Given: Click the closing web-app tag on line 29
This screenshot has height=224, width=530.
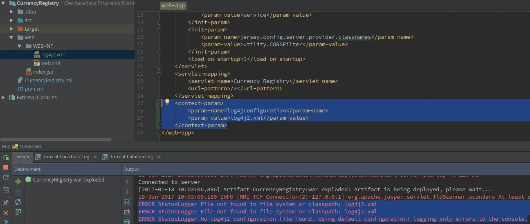Looking at the screenshot, I should coord(178,132).
